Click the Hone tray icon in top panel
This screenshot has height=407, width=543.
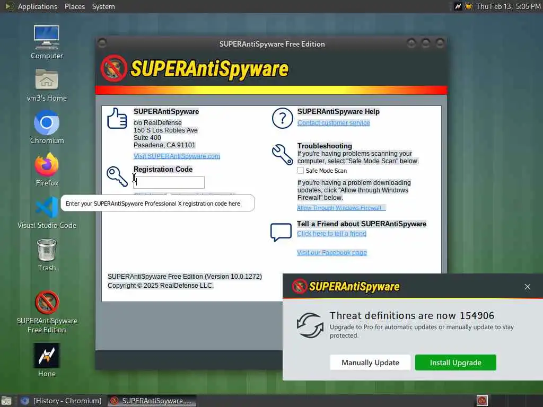458,6
